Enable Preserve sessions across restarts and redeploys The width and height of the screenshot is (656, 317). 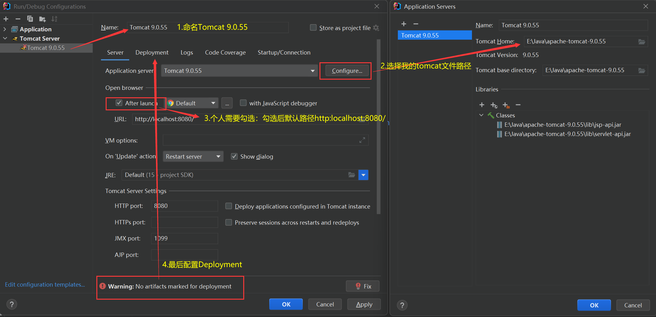(229, 222)
